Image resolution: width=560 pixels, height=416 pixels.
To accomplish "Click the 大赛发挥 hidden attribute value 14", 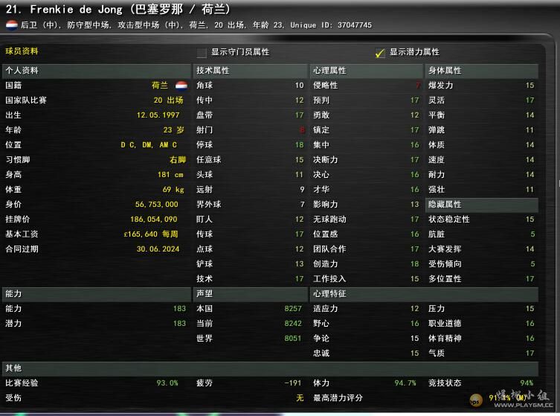I will click(530, 249).
